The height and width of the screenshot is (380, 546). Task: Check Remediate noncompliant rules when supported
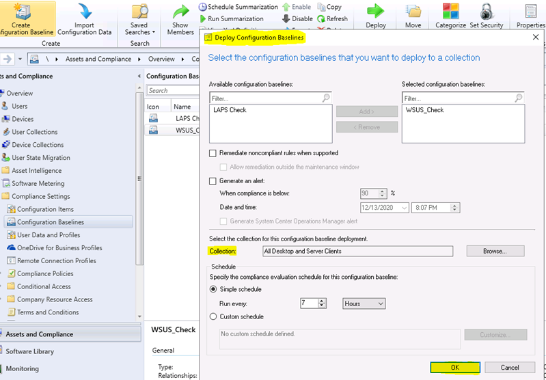coord(213,153)
